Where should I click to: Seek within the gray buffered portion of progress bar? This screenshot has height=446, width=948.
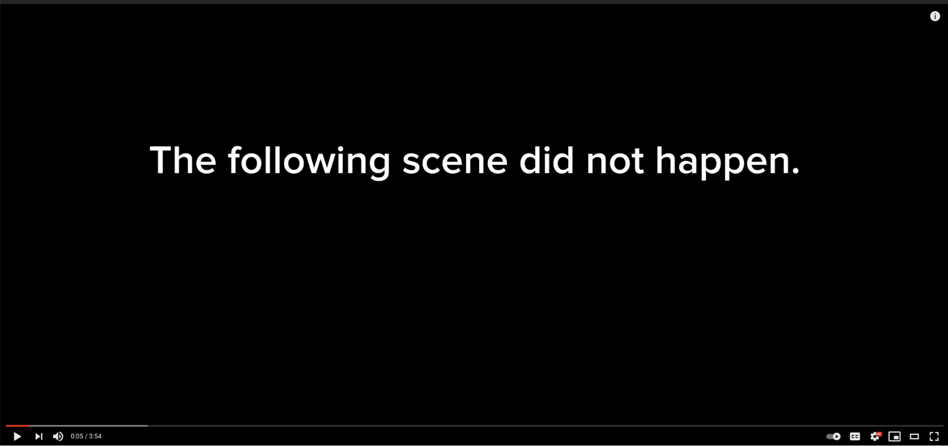(x=88, y=426)
